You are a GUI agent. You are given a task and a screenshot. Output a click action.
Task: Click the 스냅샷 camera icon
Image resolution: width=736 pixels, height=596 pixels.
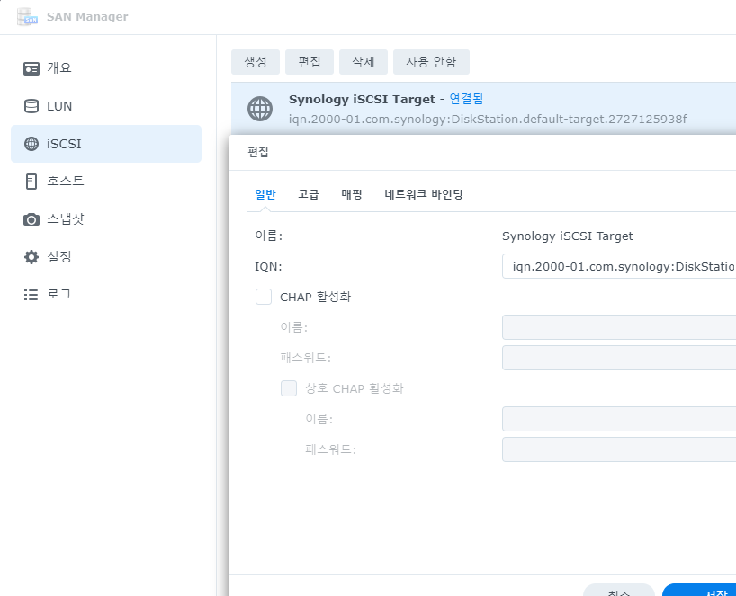tap(31, 219)
